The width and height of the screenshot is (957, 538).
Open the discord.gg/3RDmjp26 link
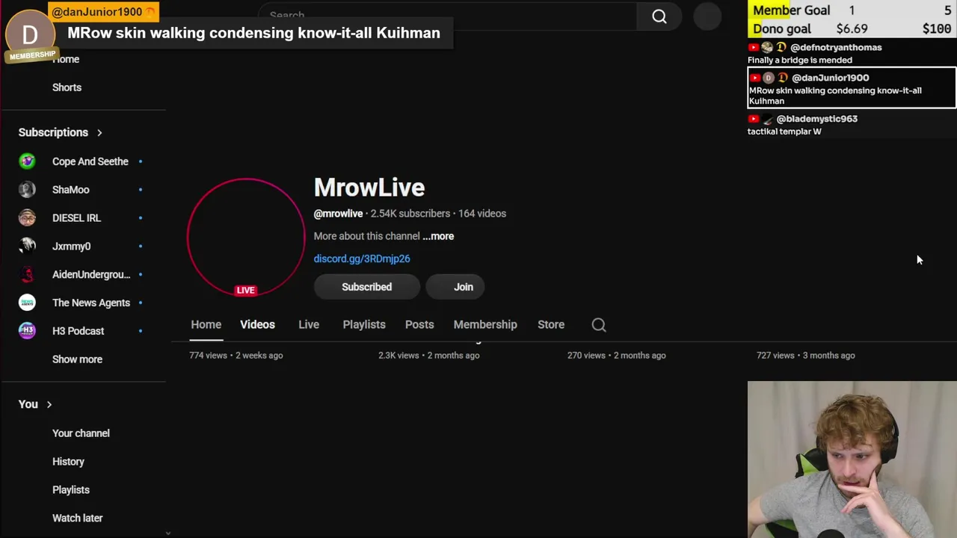pyautogui.click(x=362, y=259)
